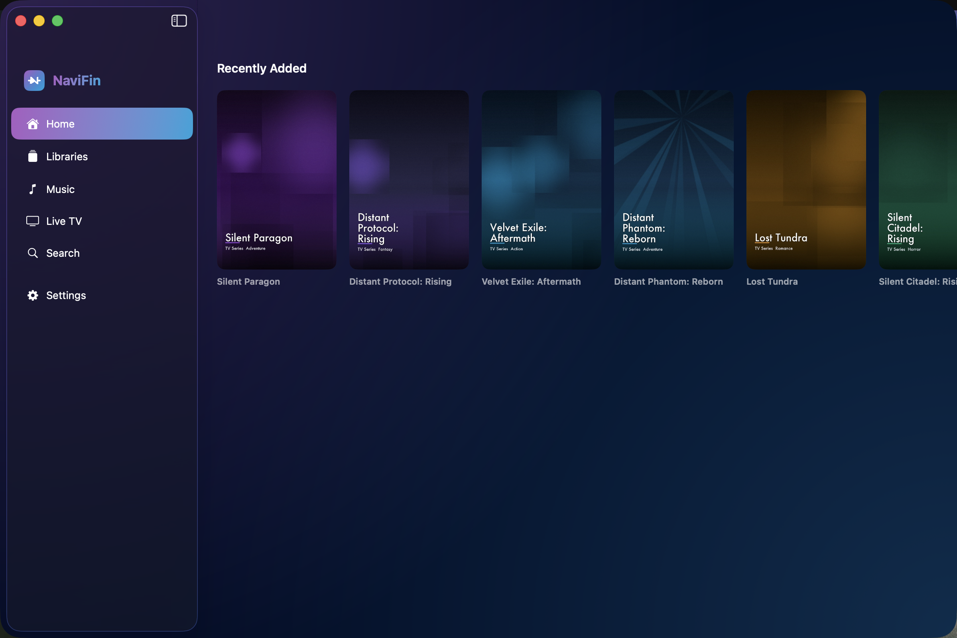This screenshot has height=638, width=957.
Task: Open the Distant Protocol: Rising poster
Action: tap(409, 179)
